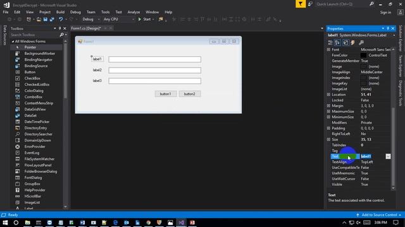This screenshot has height=227, width=405.
Task: Pick BackgroundWorker from the Toolbox
Action: tap(39, 54)
